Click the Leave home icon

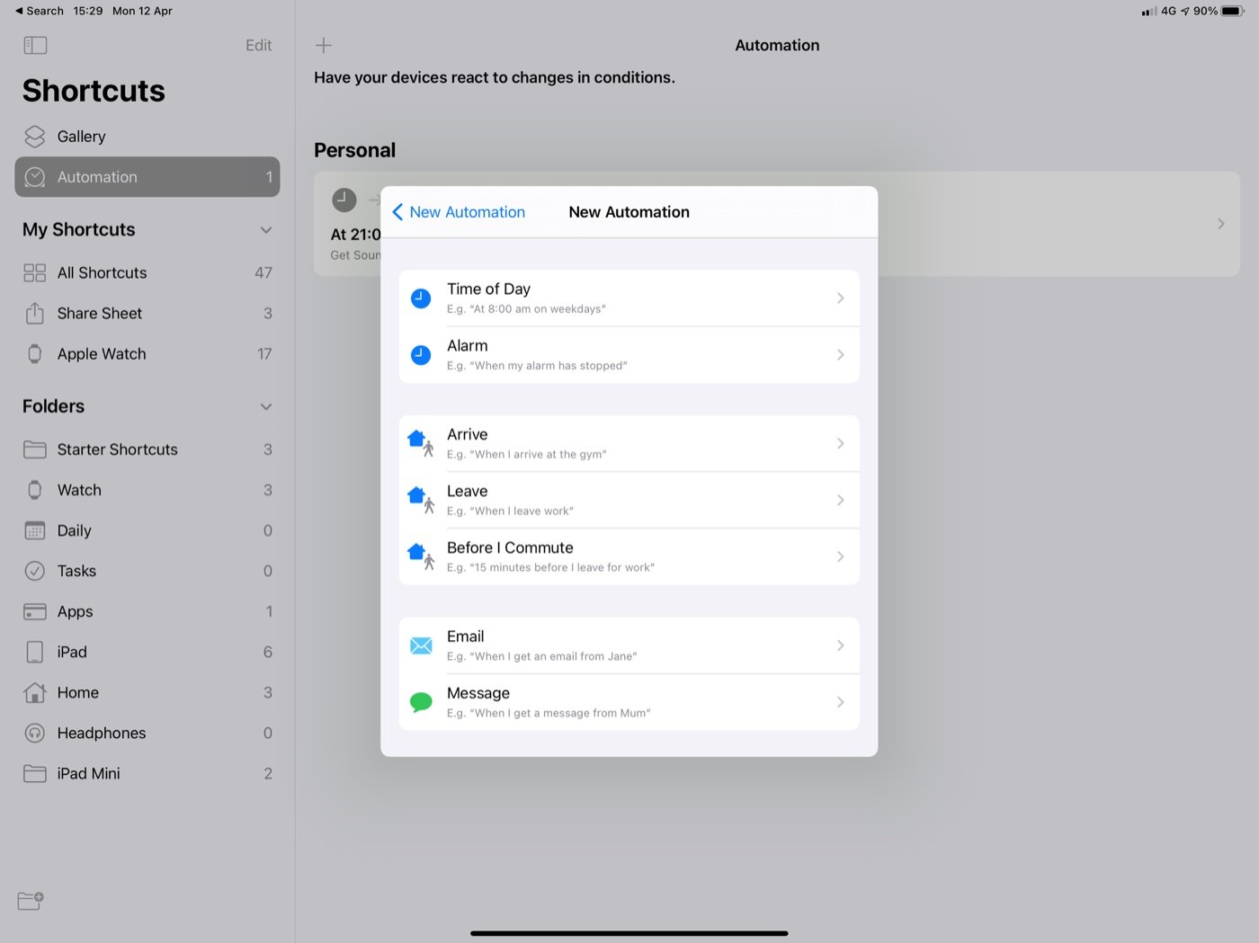421,500
